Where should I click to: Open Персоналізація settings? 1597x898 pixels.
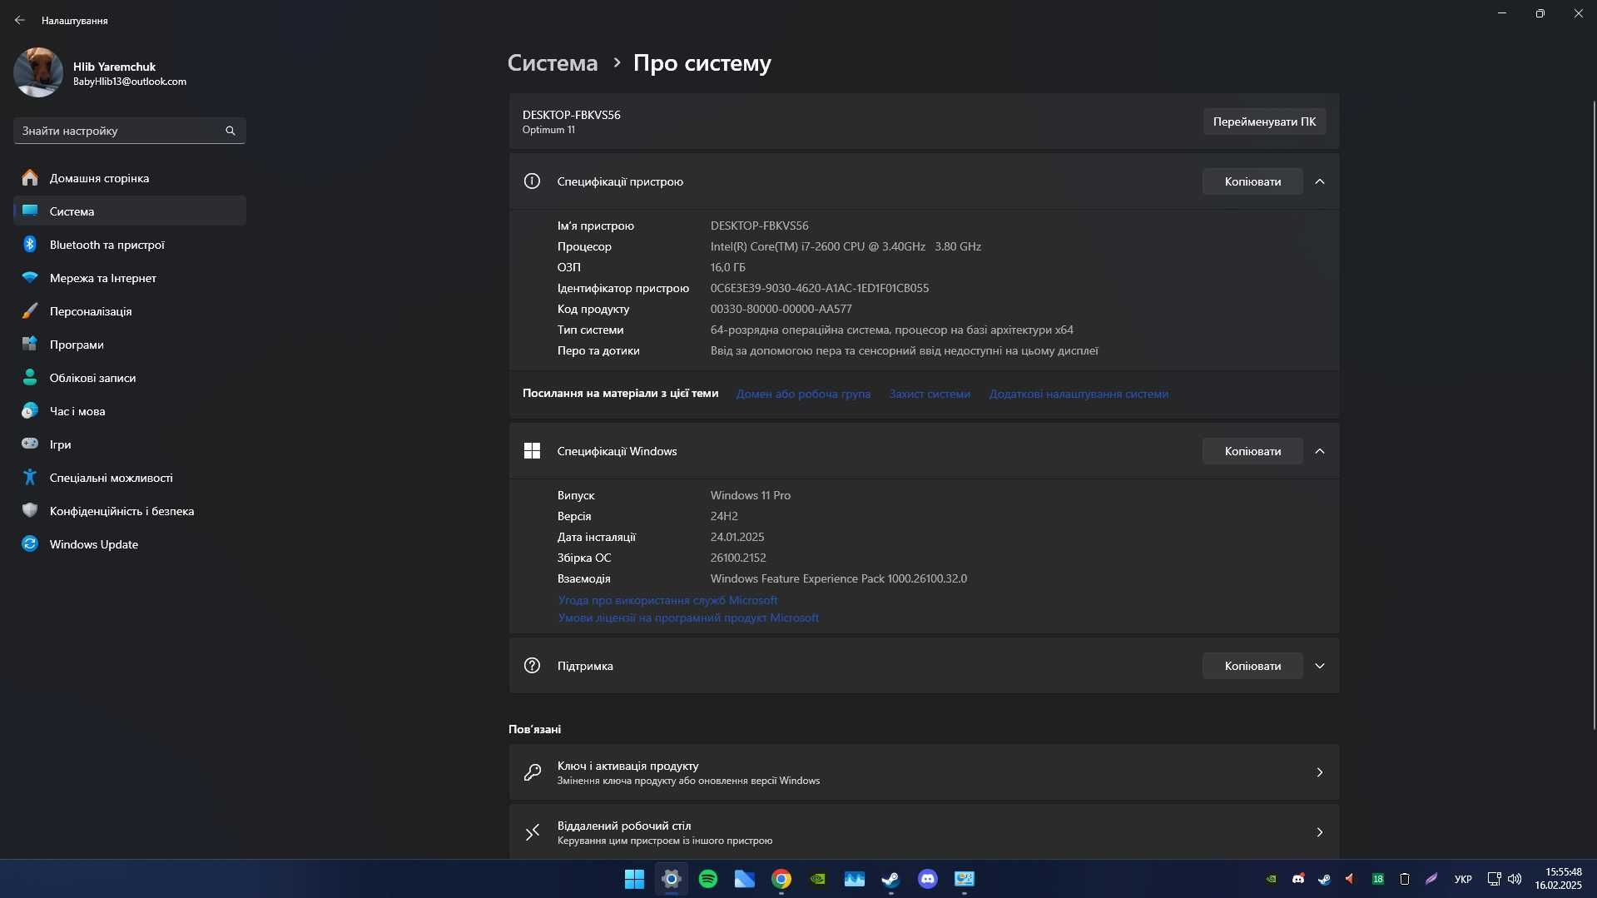(129, 311)
